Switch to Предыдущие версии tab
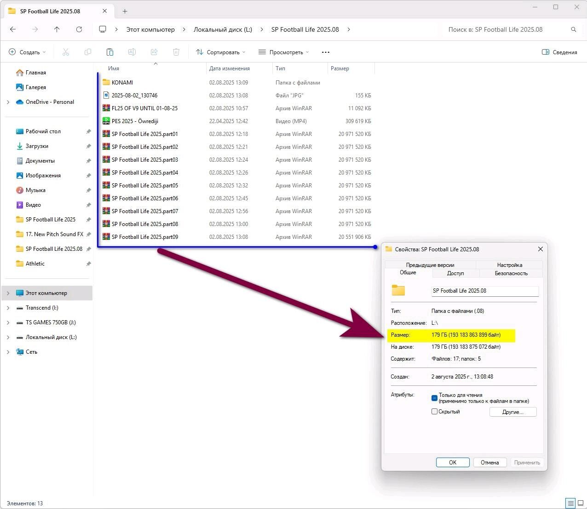 pyautogui.click(x=430, y=265)
